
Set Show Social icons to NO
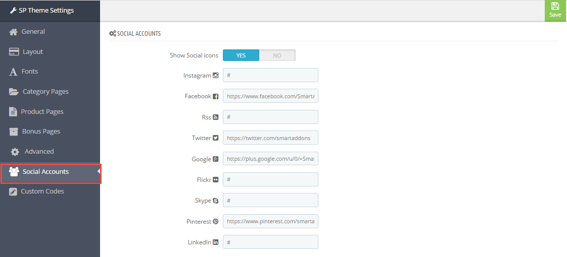(x=277, y=55)
